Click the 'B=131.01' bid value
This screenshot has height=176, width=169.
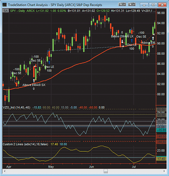coord(74,11)
